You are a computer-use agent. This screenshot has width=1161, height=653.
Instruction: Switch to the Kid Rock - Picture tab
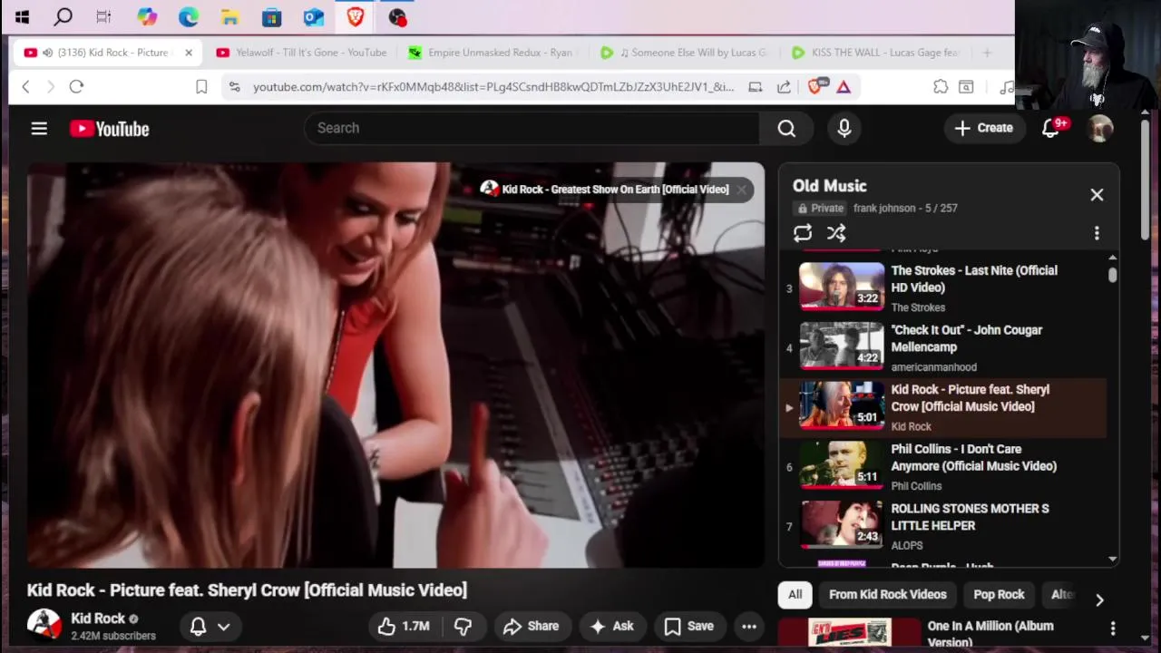[x=107, y=53]
